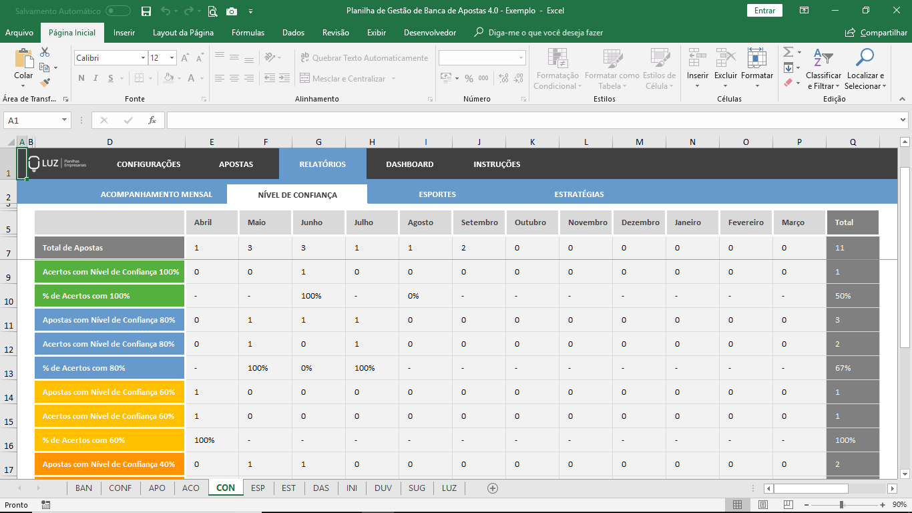The image size is (912, 513).
Task: Switch to the Fórmulas ribbon tab
Action: pos(248,33)
